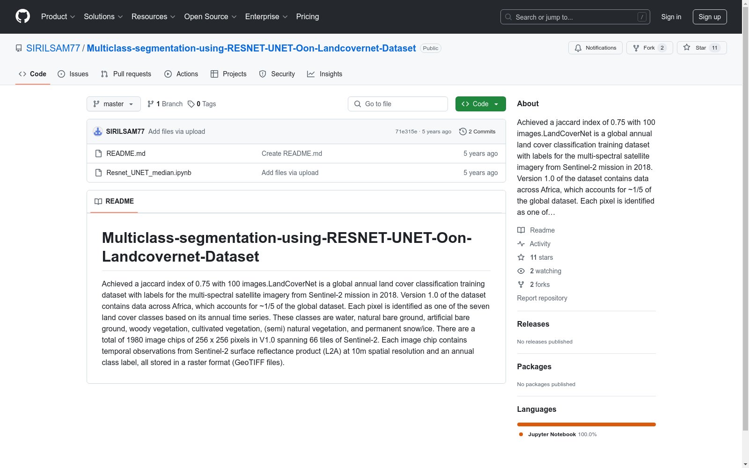Expand the Product menu

point(58,17)
